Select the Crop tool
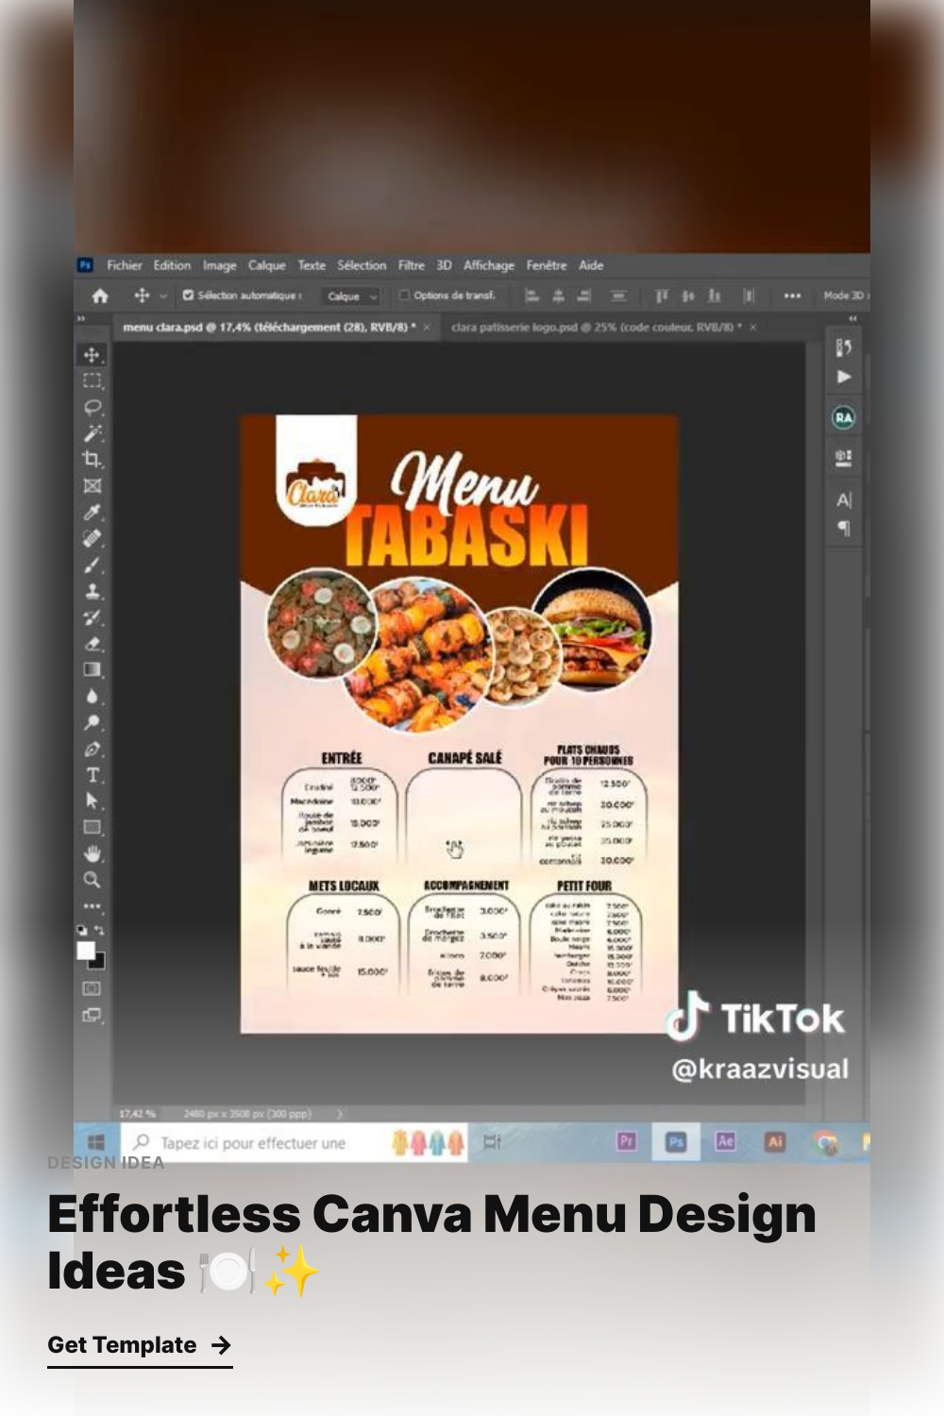 point(92,460)
